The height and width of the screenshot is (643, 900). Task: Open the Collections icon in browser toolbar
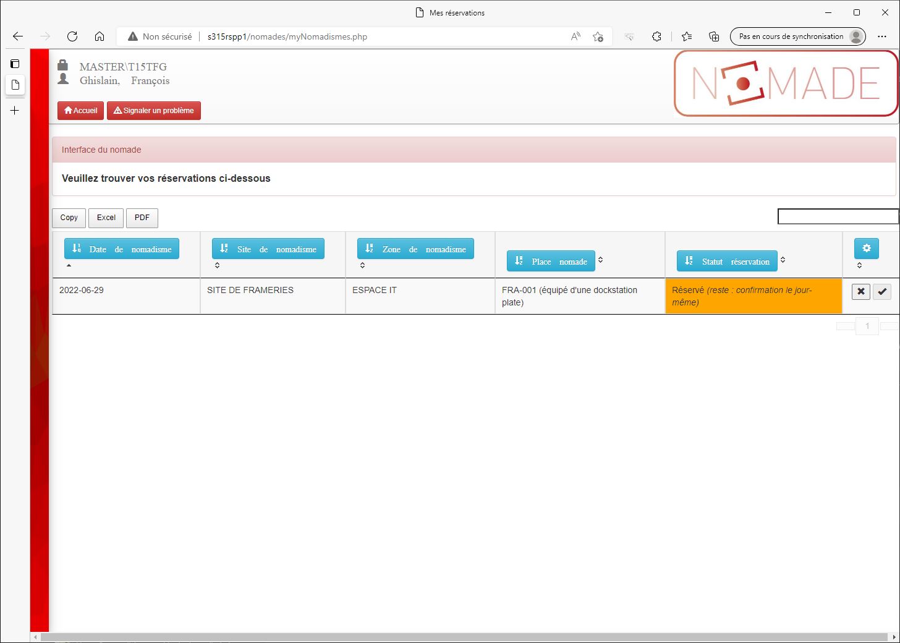click(x=714, y=36)
